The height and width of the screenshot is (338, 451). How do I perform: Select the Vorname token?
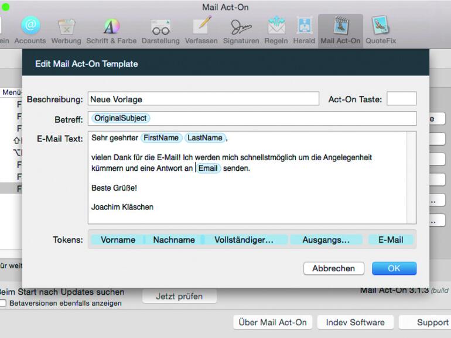[x=118, y=240]
